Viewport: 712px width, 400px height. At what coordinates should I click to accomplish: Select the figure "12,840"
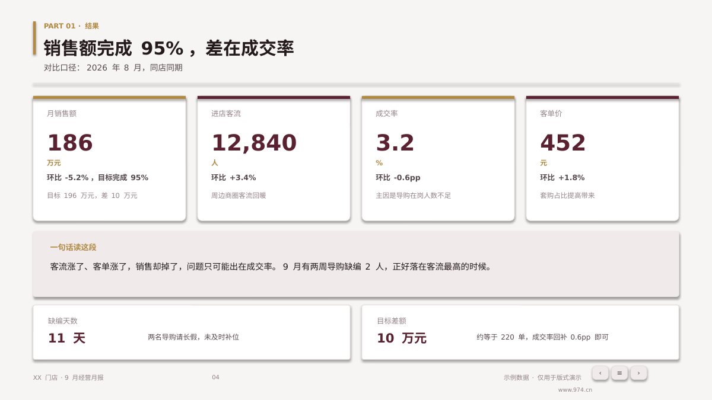(254, 143)
